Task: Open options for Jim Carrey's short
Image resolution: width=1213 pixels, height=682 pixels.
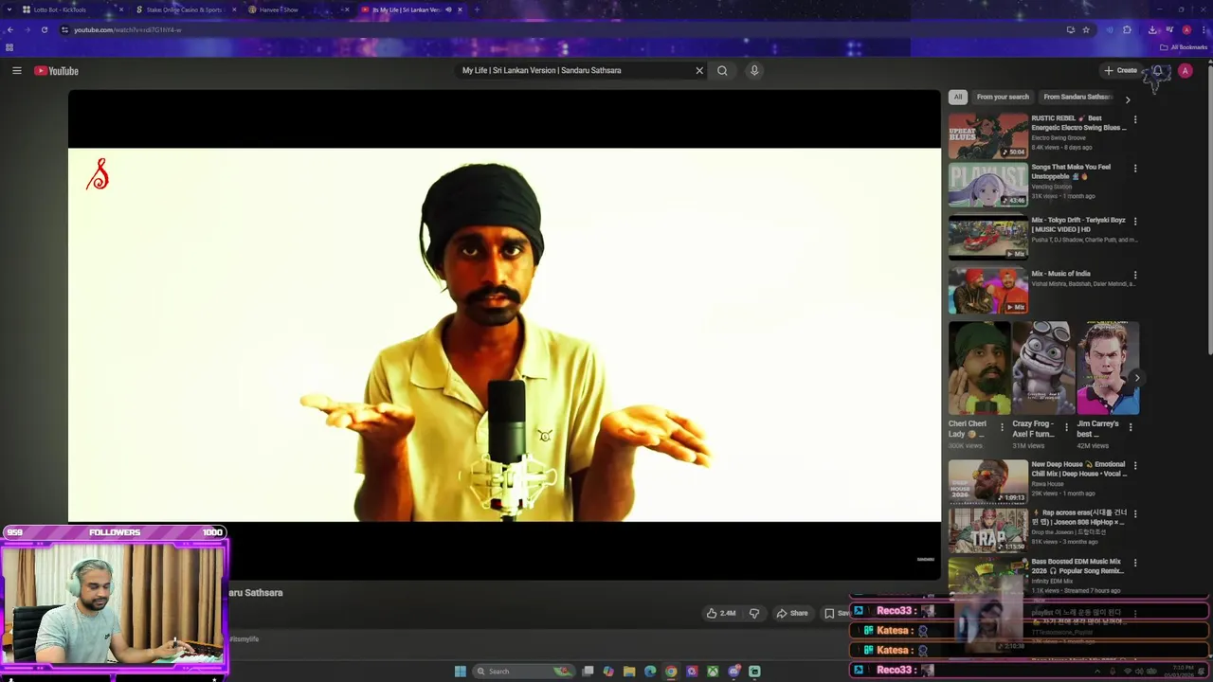Action: (x=1131, y=427)
